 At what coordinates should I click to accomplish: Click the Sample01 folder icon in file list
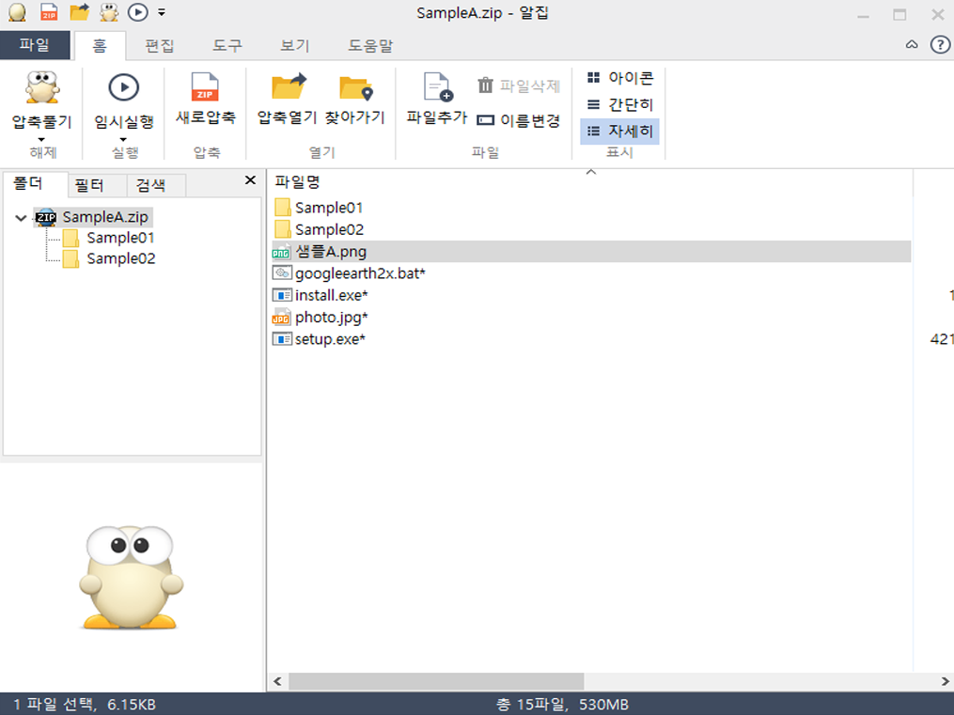point(282,208)
